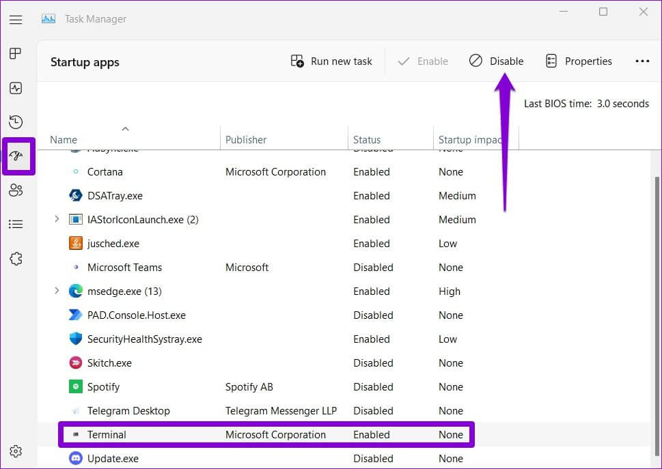This screenshot has width=662, height=469.
Task: Select the DSATray.exe row name
Action: point(115,196)
